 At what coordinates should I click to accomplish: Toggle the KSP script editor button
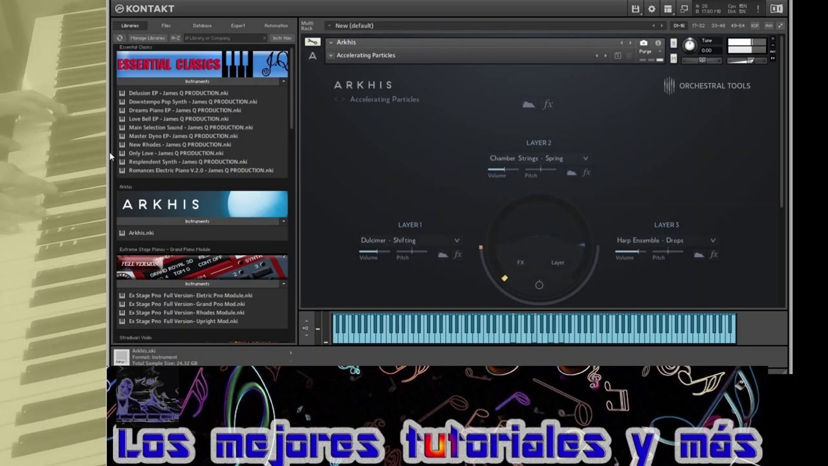[755, 26]
